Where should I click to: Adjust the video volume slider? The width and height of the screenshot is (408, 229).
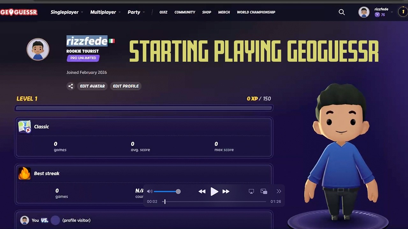click(x=167, y=191)
